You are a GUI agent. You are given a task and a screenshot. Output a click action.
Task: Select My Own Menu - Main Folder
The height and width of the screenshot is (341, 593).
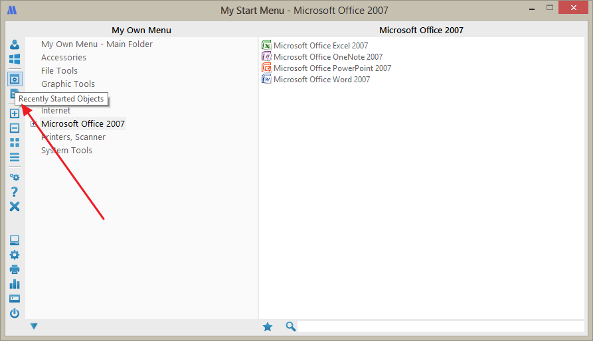coord(97,44)
